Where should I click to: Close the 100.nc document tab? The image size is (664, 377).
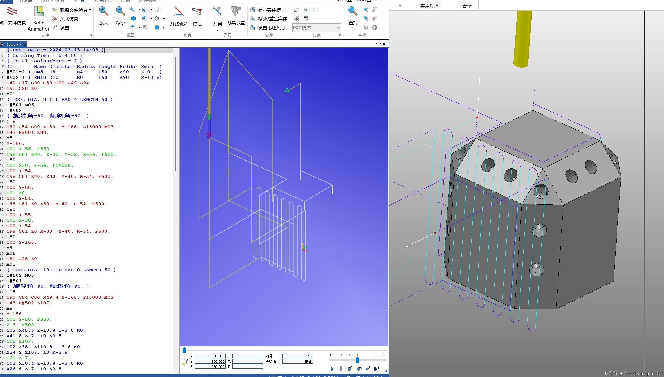[x=25, y=45]
